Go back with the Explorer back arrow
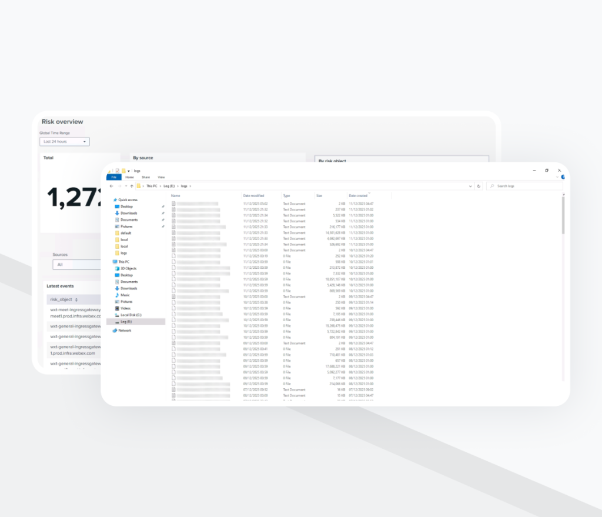This screenshot has width=602, height=517. (x=111, y=186)
